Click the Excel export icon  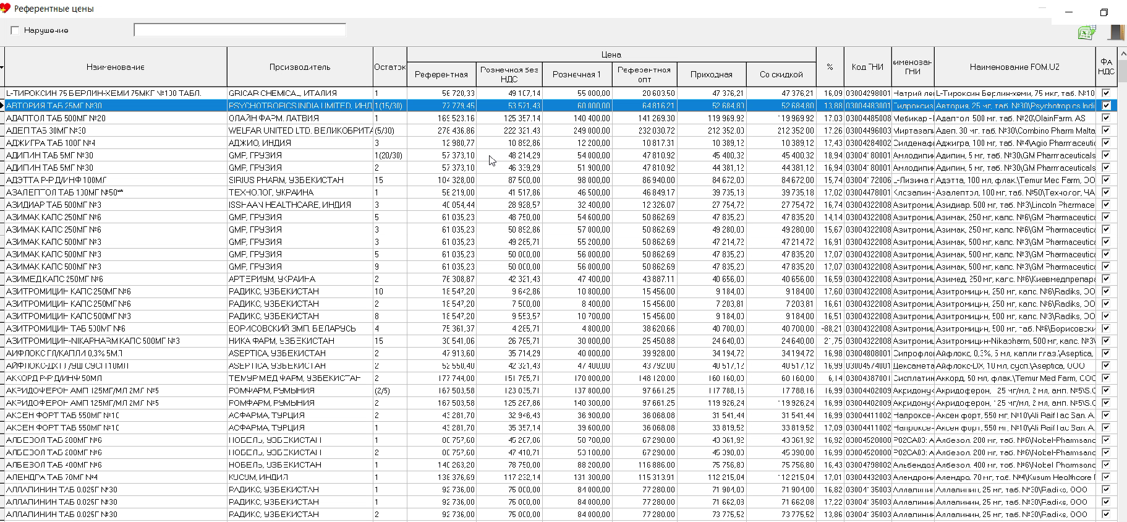[1087, 33]
